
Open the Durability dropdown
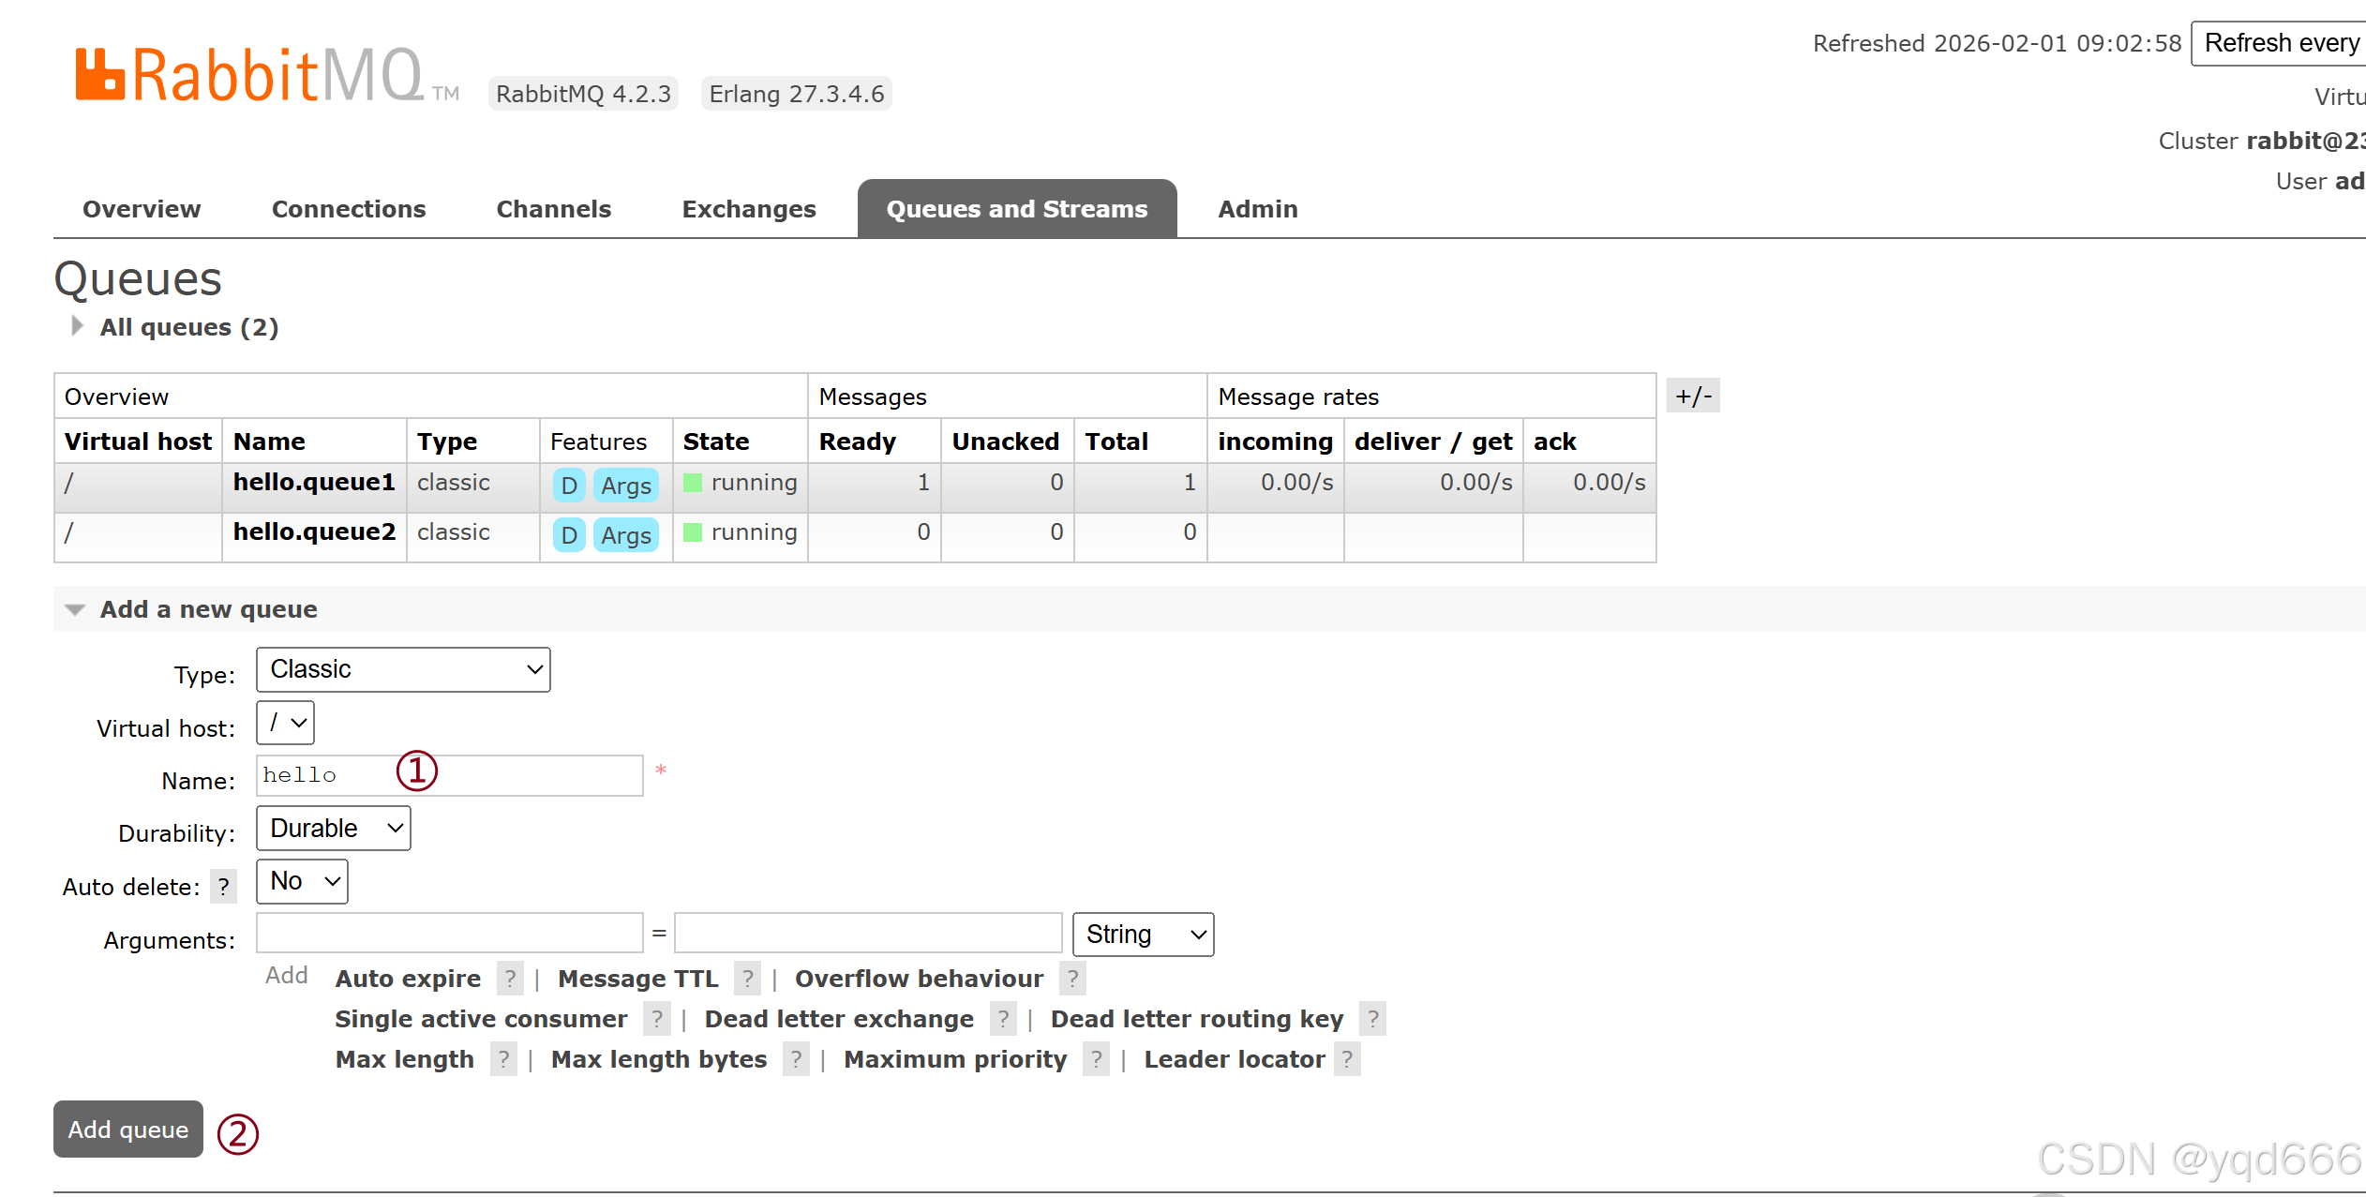(334, 829)
